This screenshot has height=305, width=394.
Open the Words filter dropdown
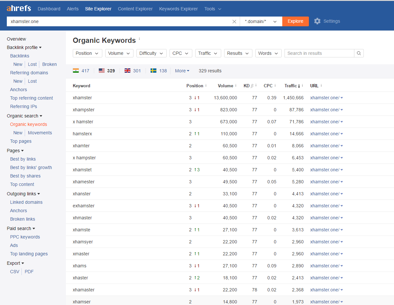click(x=268, y=53)
